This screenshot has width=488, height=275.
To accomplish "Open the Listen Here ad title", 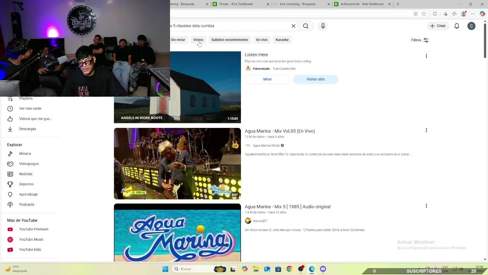I will pos(256,55).
